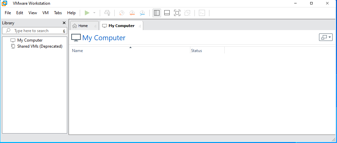Click the search magnifier icon
Image resolution: width=337 pixels, height=143 pixels.
click(x=8, y=30)
